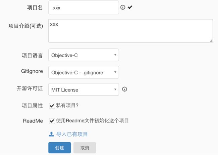Image resolution: width=218 pixels, height=159 pixels.
Task: Click the textarea resize handle corner
Action: point(211,41)
